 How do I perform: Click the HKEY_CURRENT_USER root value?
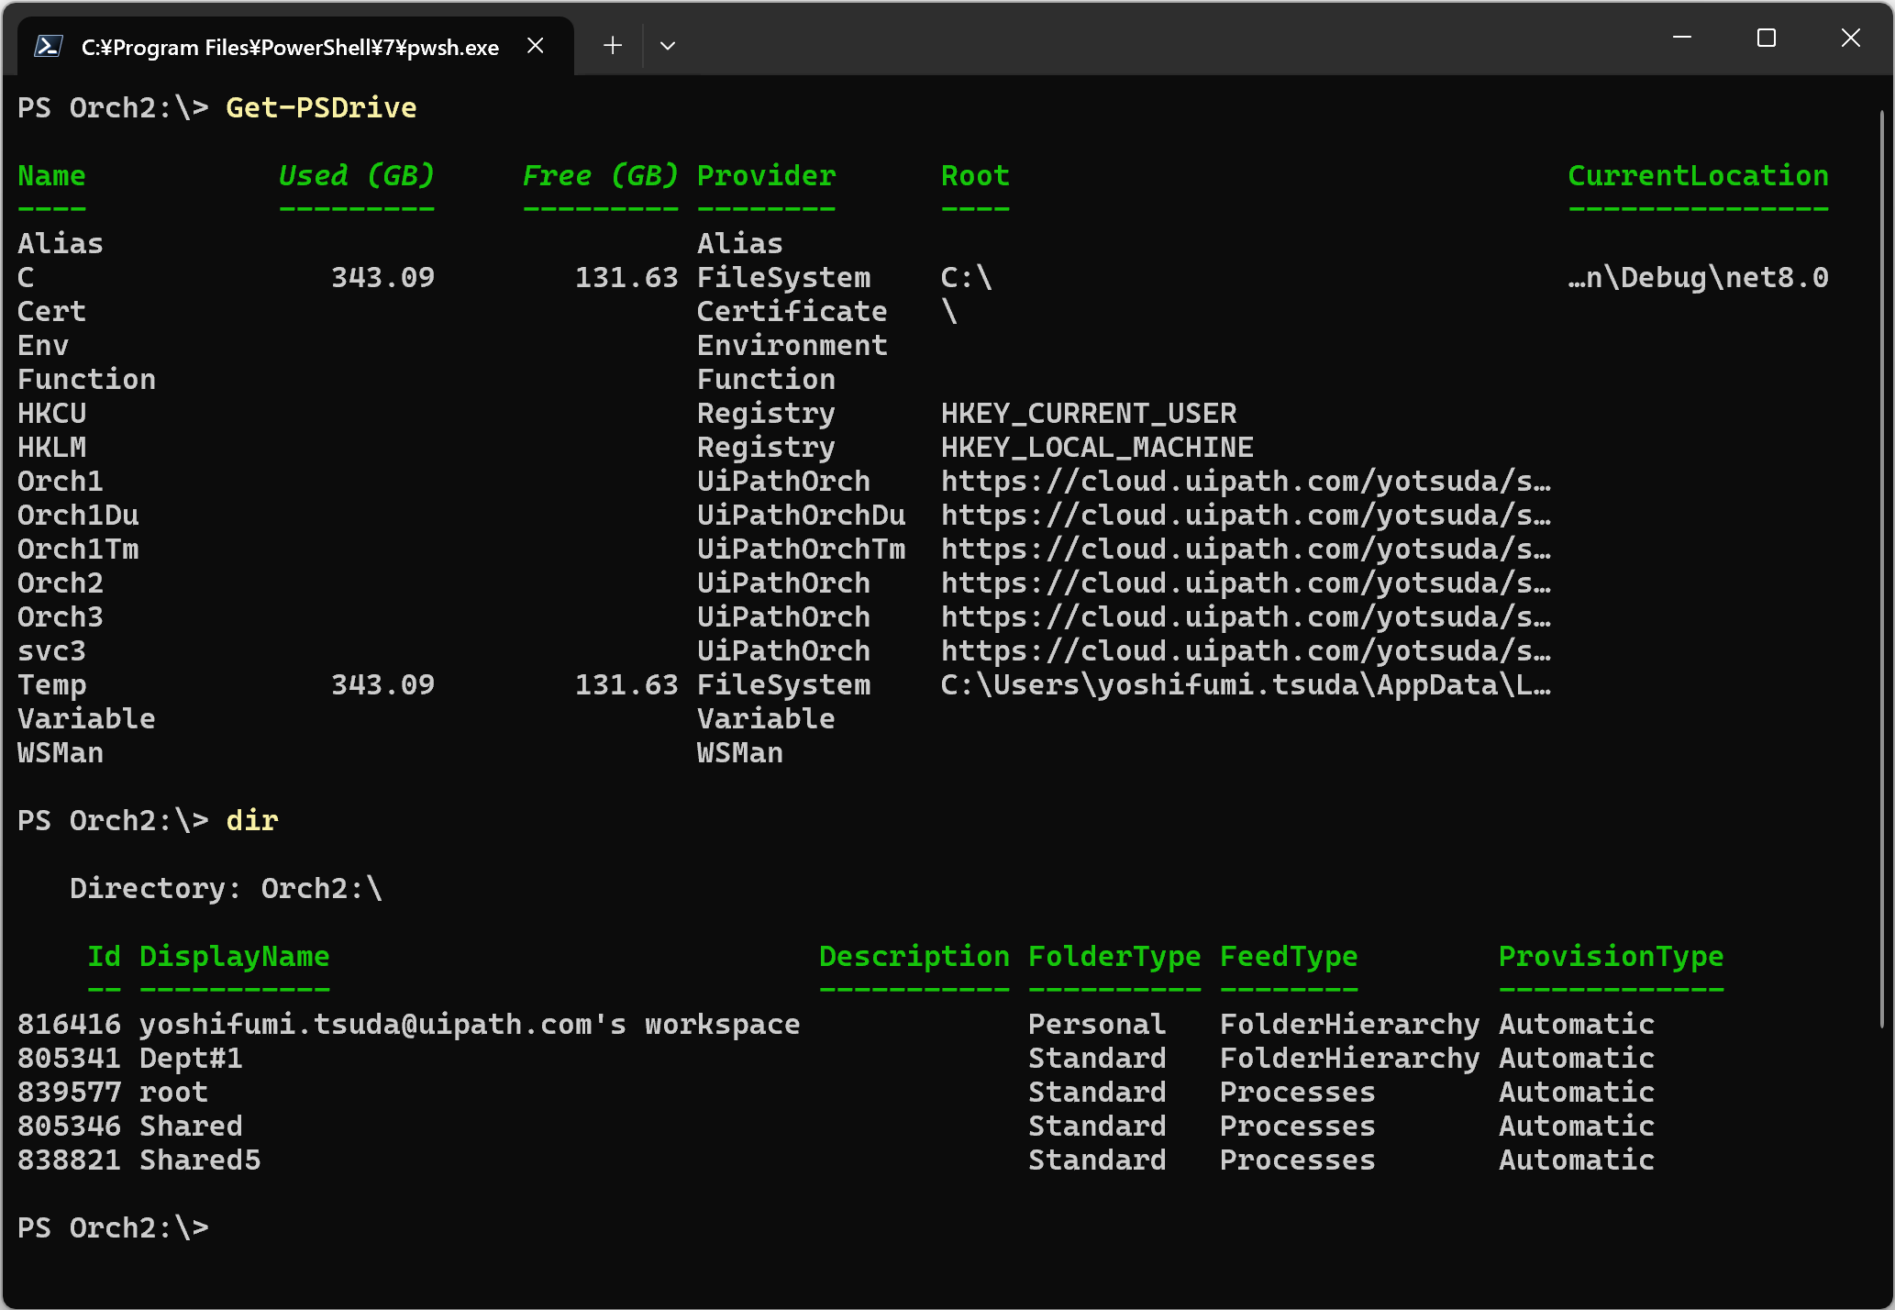pyautogui.click(x=1089, y=413)
